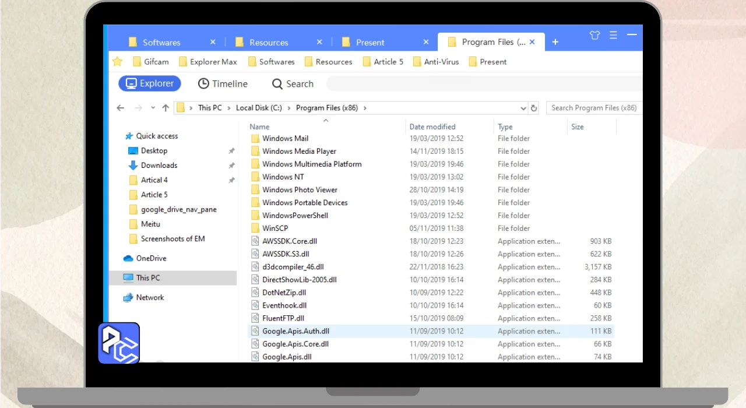Open the hamburger menu icon
The width and height of the screenshot is (746, 408).
tap(613, 35)
